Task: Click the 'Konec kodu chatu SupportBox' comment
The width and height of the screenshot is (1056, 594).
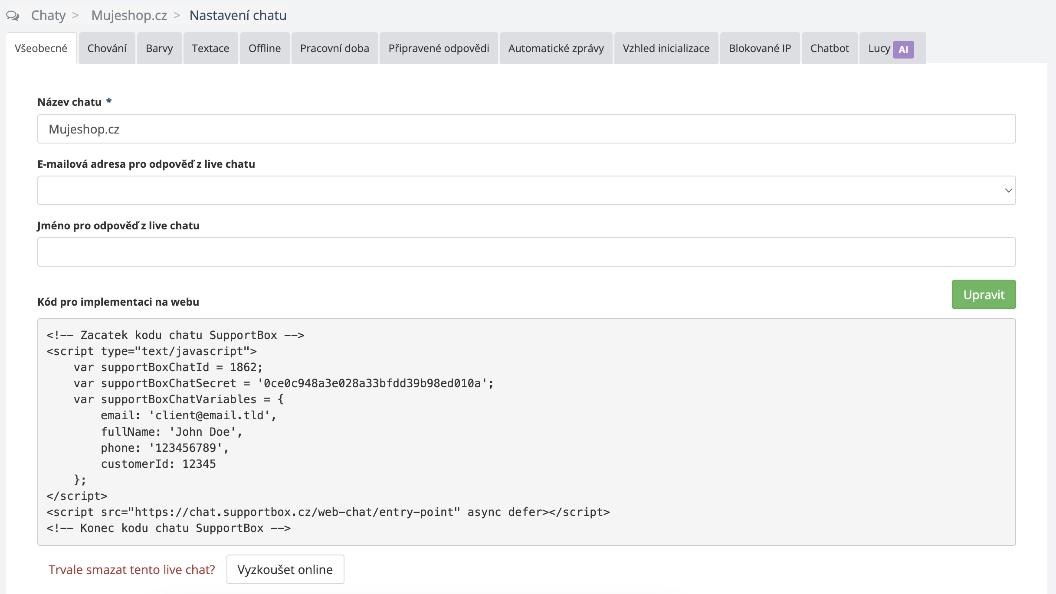Action: tap(168, 528)
